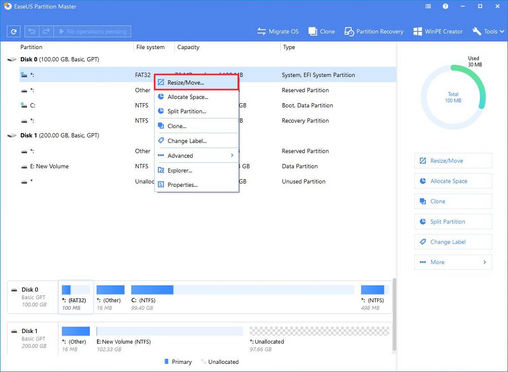Open Explorer... from context menu
This screenshot has height=372, width=508.
point(197,171)
